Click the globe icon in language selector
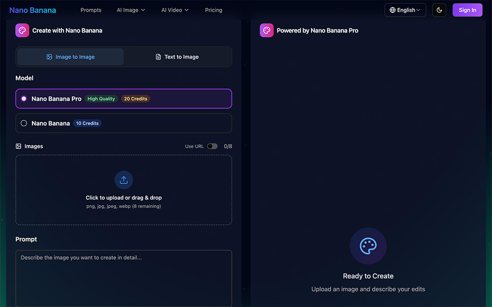This screenshot has height=307, width=492. coord(393,10)
